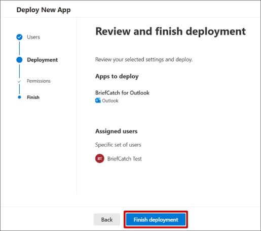
Task: Click the Specific set of users text
Action: [118, 145]
